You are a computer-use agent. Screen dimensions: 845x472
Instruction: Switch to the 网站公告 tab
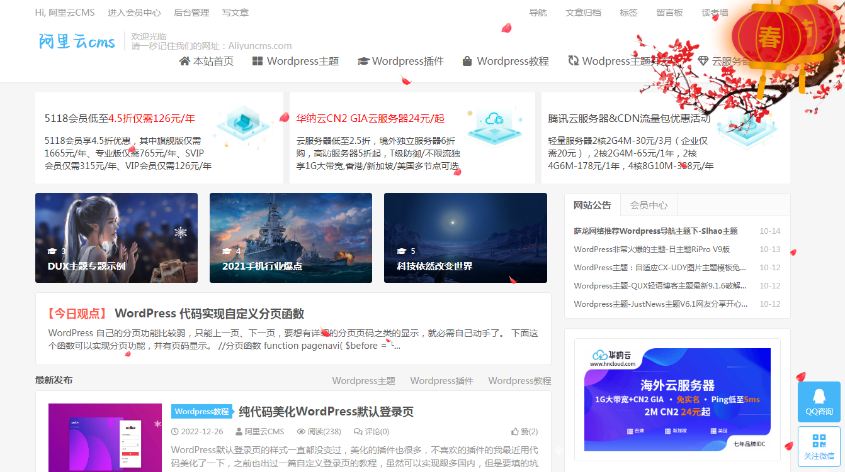[593, 205]
